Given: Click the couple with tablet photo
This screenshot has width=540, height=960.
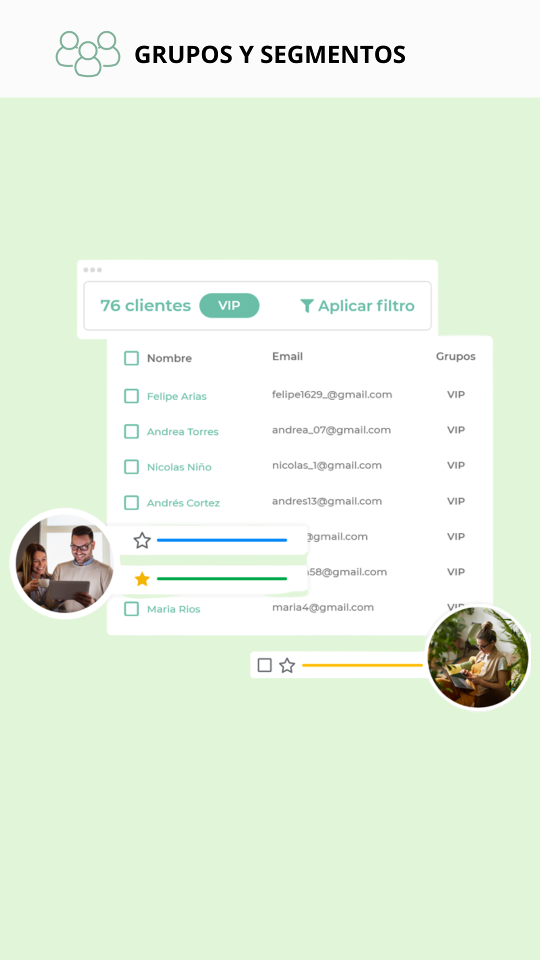Looking at the screenshot, I should click(x=64, y=564).
